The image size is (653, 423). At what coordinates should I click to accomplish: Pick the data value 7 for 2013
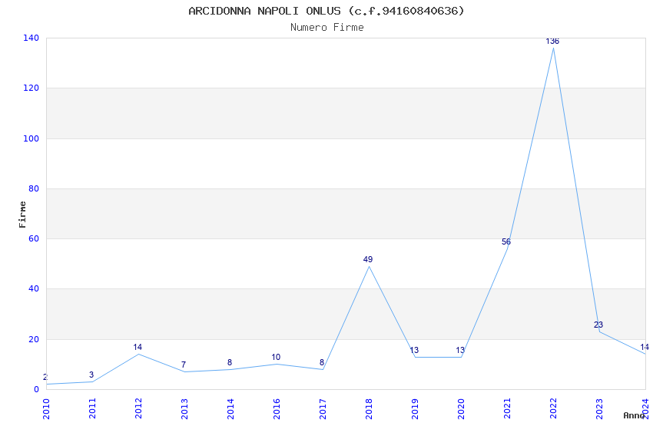point(184,365)
